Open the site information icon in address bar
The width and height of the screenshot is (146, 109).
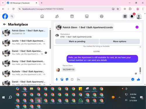[20, 9]
